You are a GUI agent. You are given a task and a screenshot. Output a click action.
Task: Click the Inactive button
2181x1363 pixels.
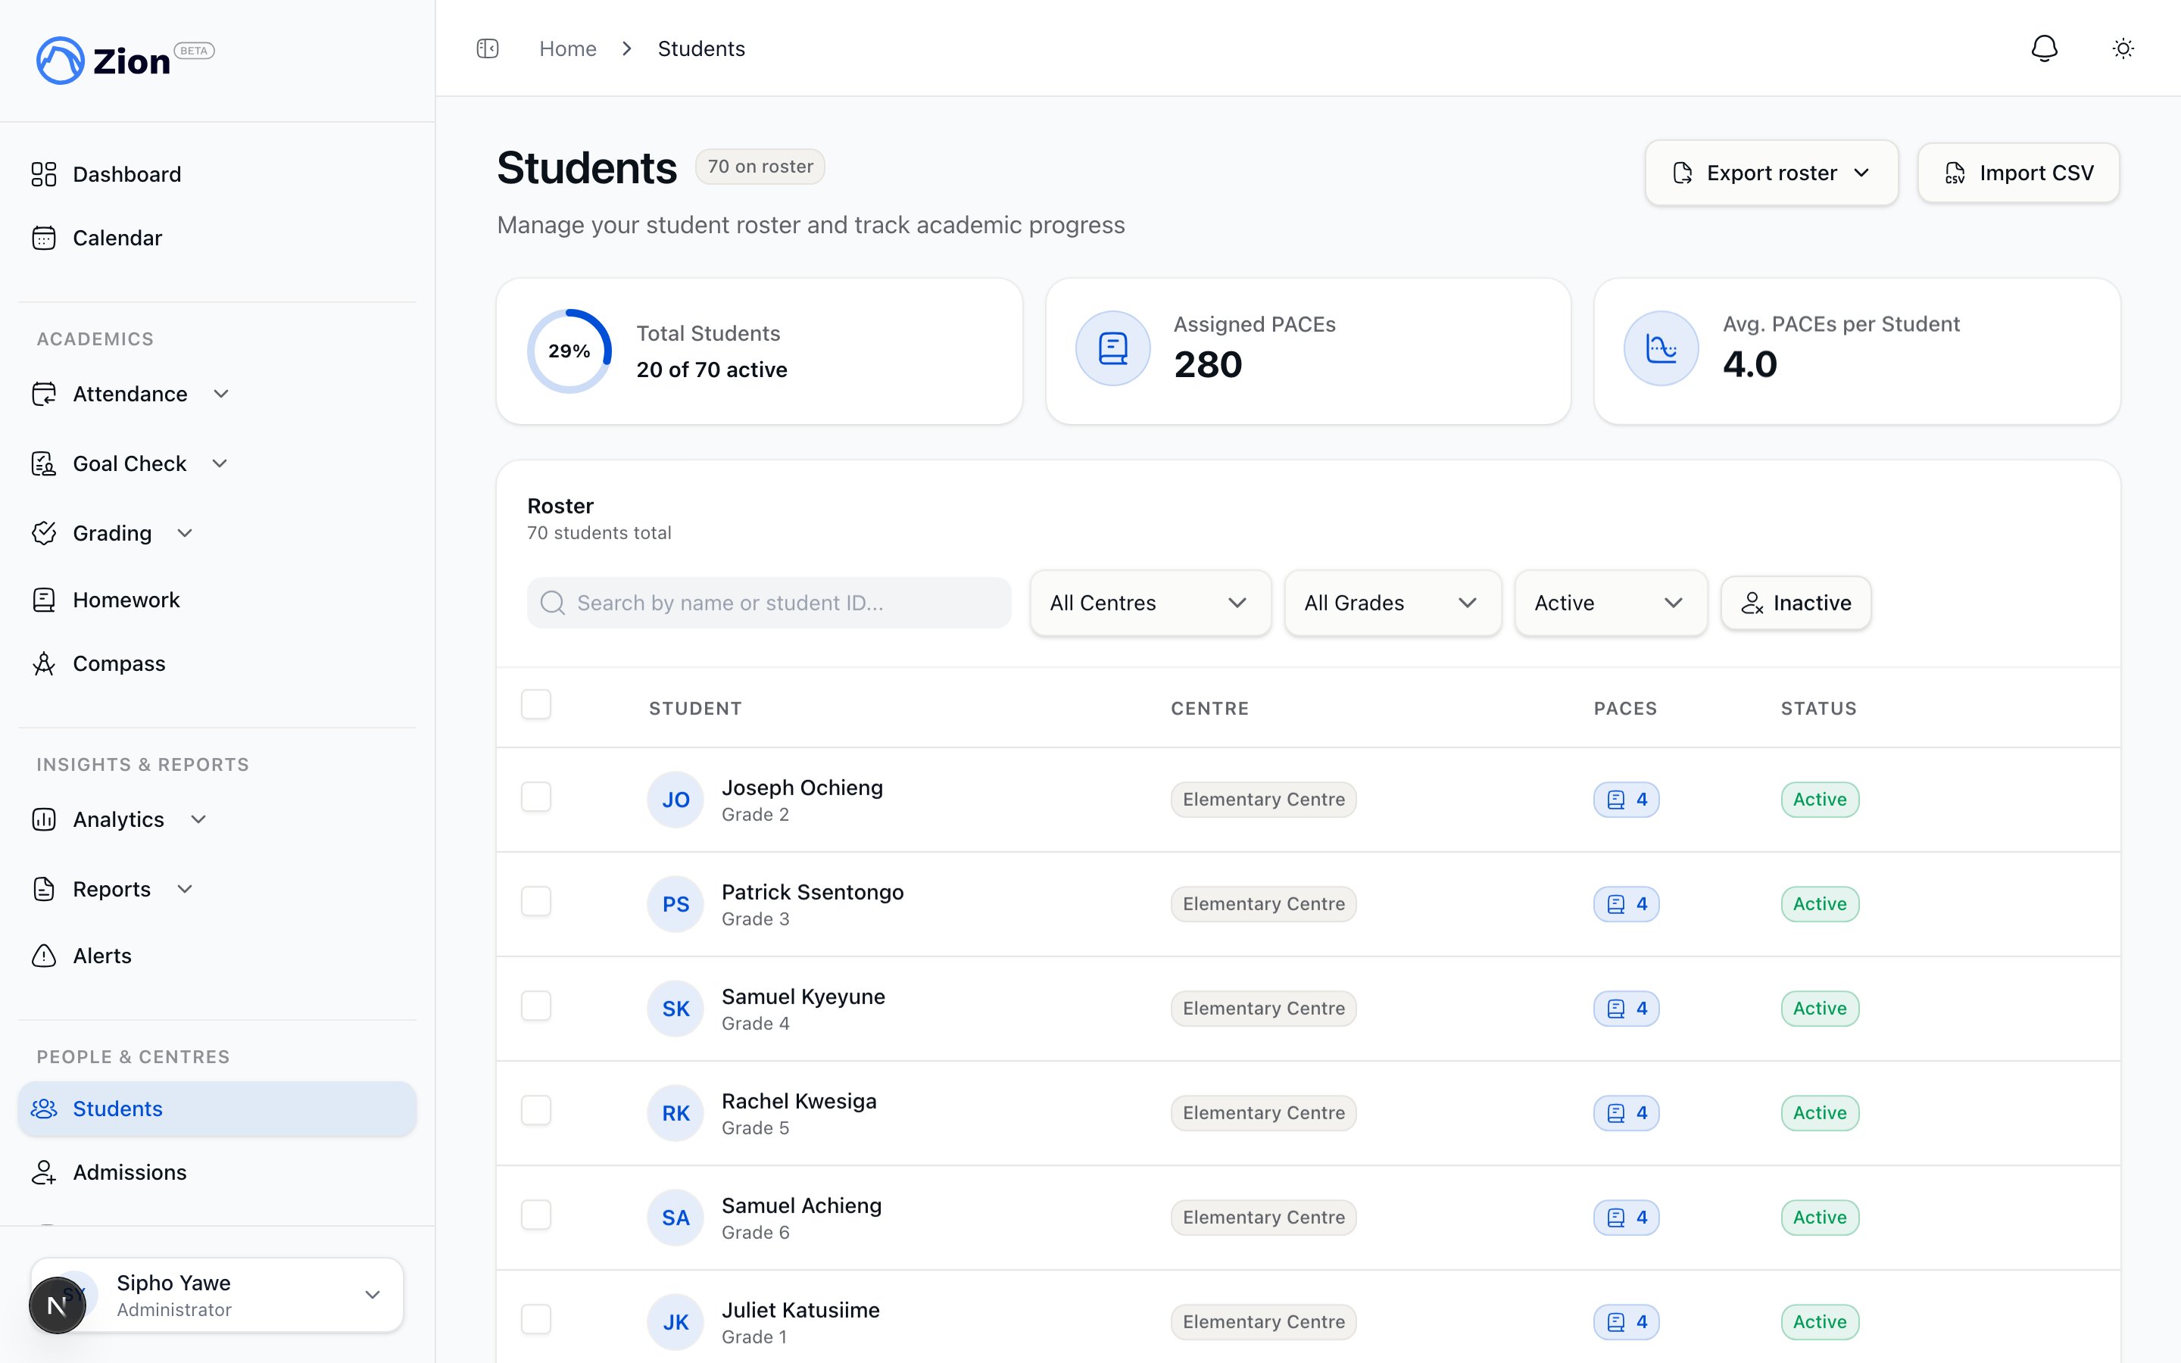[1796, 603]
